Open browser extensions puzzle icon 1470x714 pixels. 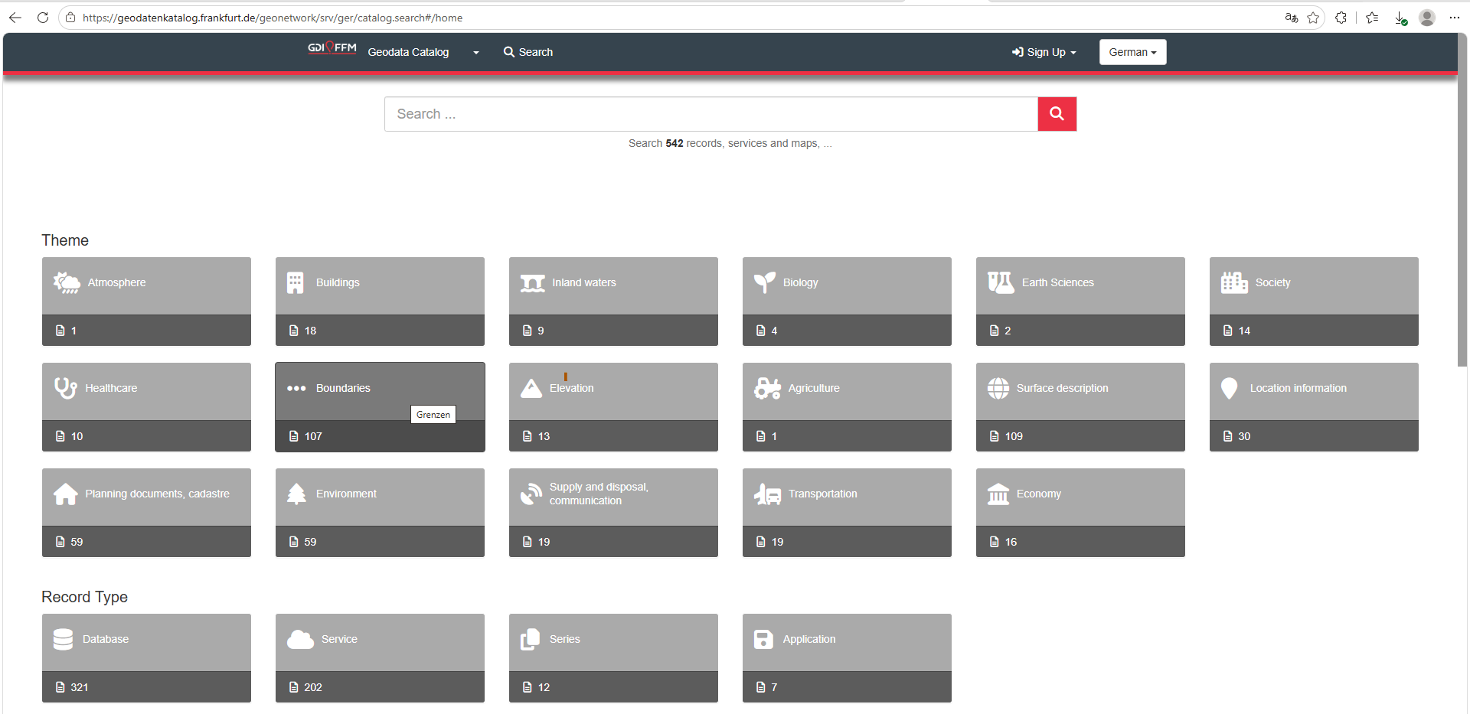tap(1341, 18)
